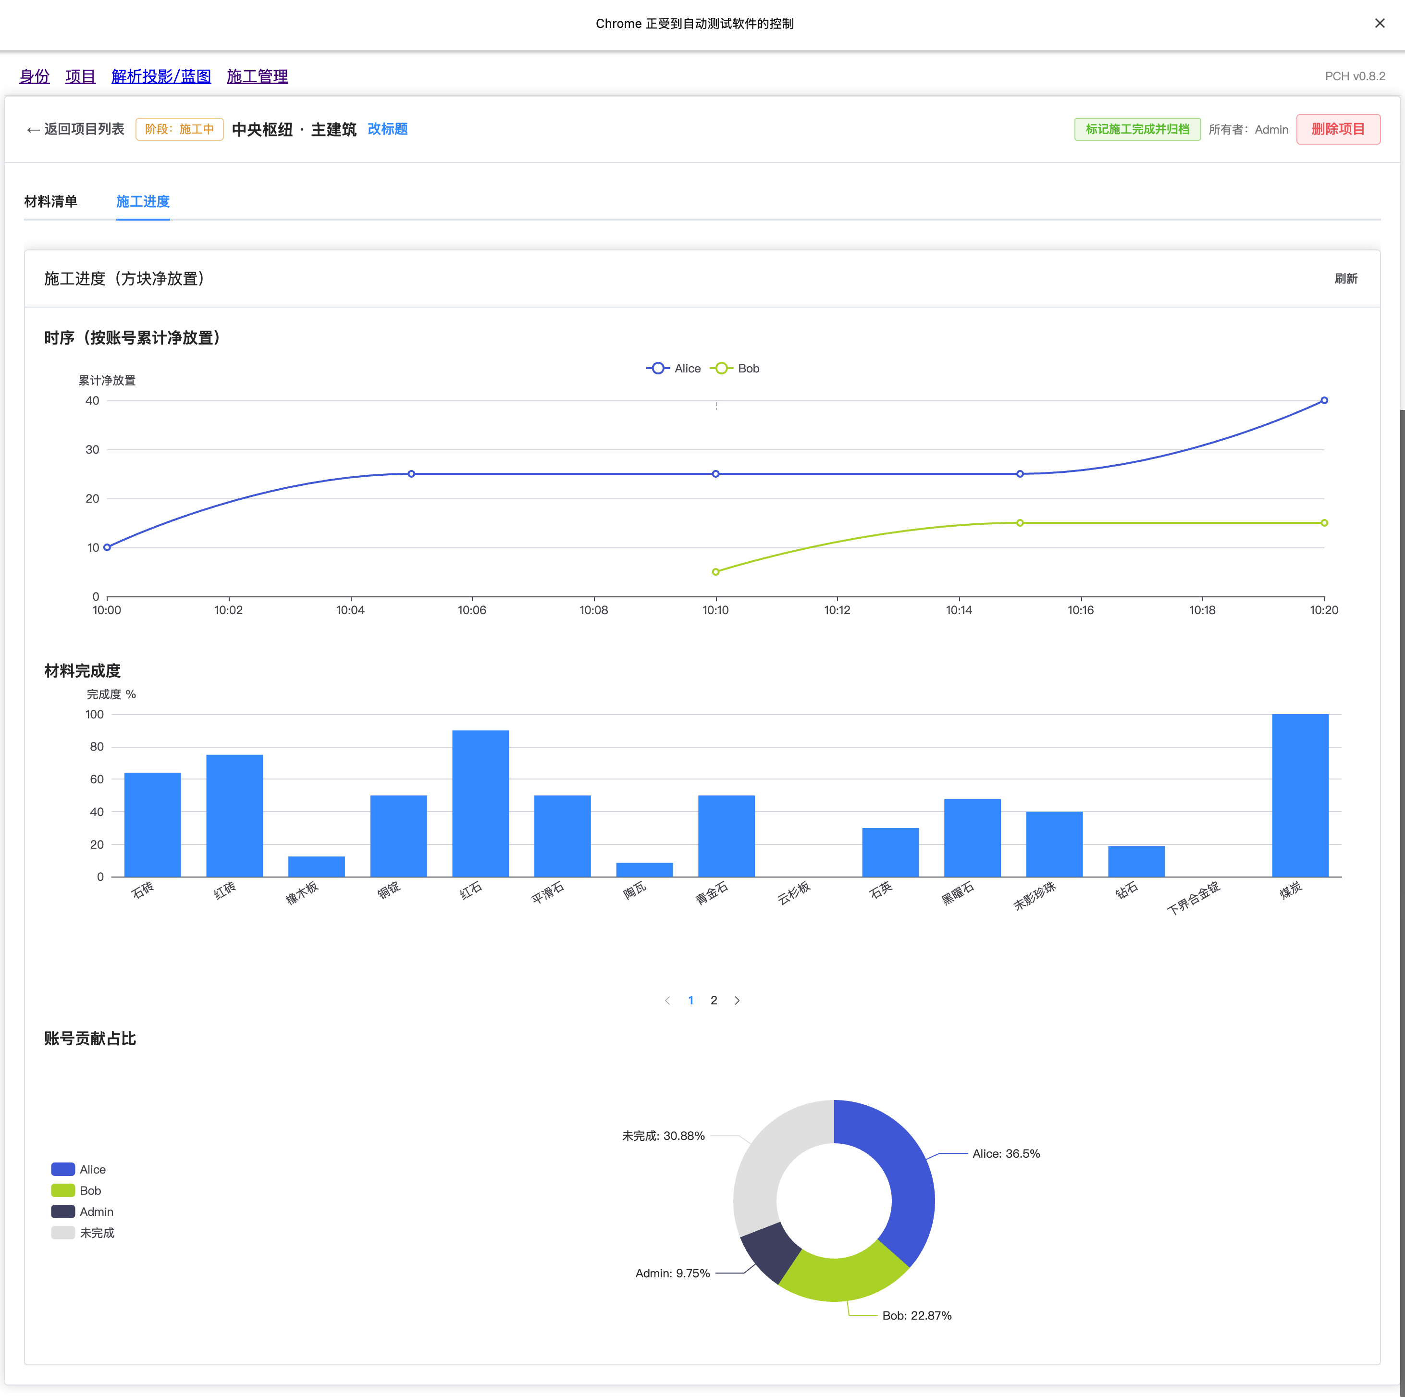
Task: Click the 中央枢纽 · 主建筑 project title
Action: (x=294, y=129)
